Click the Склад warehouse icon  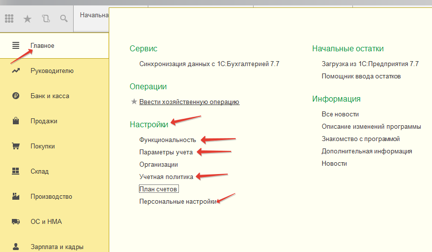[x=16, y=171]
